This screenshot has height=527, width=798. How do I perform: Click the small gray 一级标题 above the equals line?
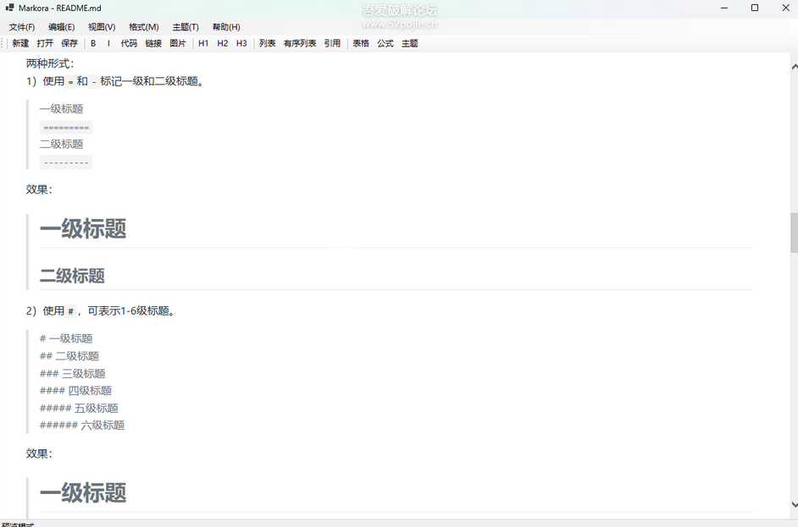tap(62, 109)
